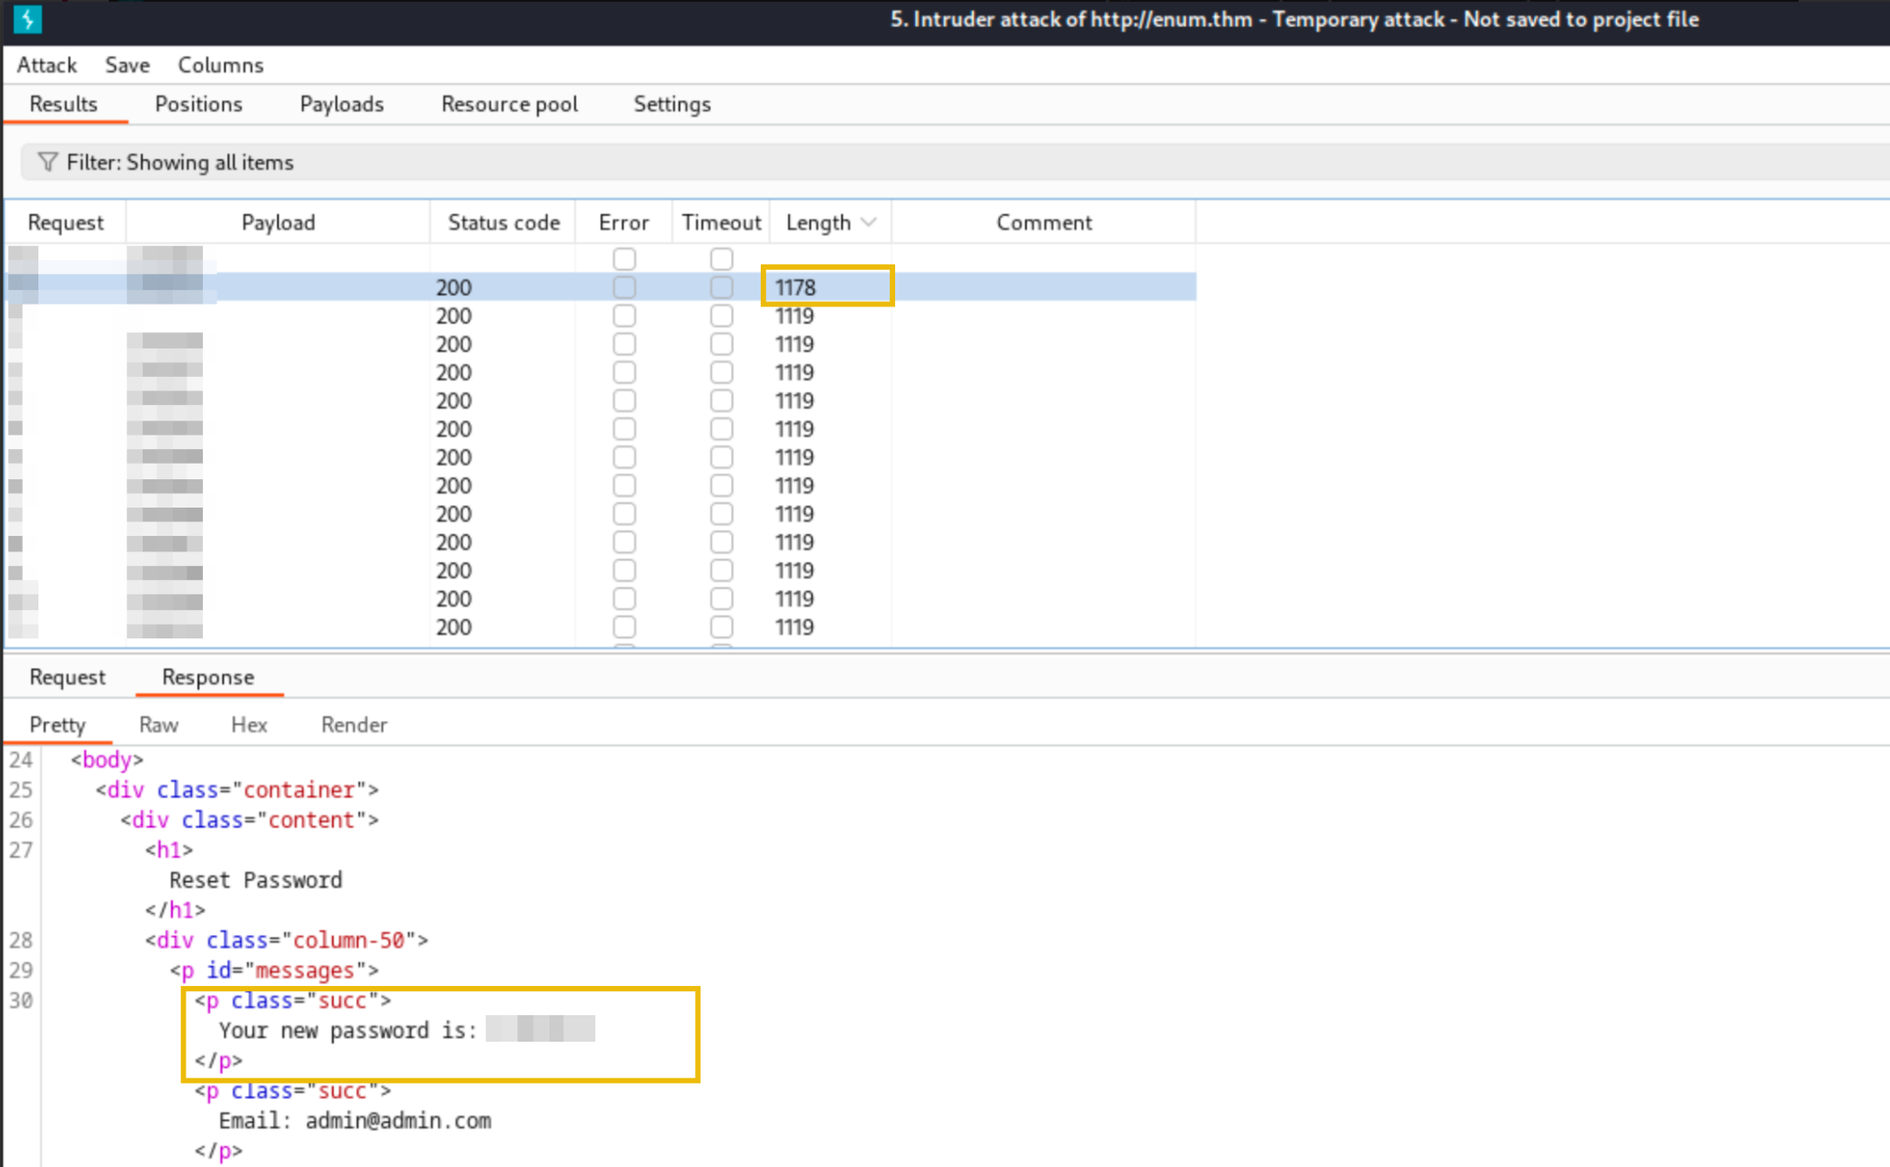The width and height of the screenshot is (1890, 1167).
Task: Switch to the Positions tab
Action: pos(198,104)
